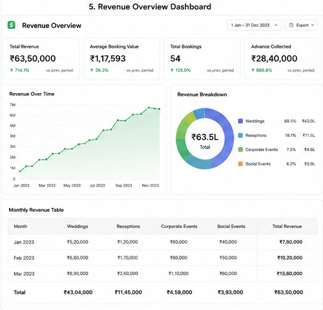This screenshot has height=310, width=323.
Task: Click the first data point on revenue chart
Action: pos(20,171)
